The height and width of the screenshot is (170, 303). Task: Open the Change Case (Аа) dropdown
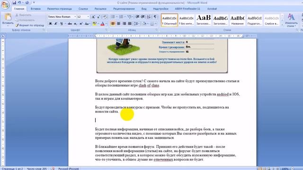pos(87,24)
